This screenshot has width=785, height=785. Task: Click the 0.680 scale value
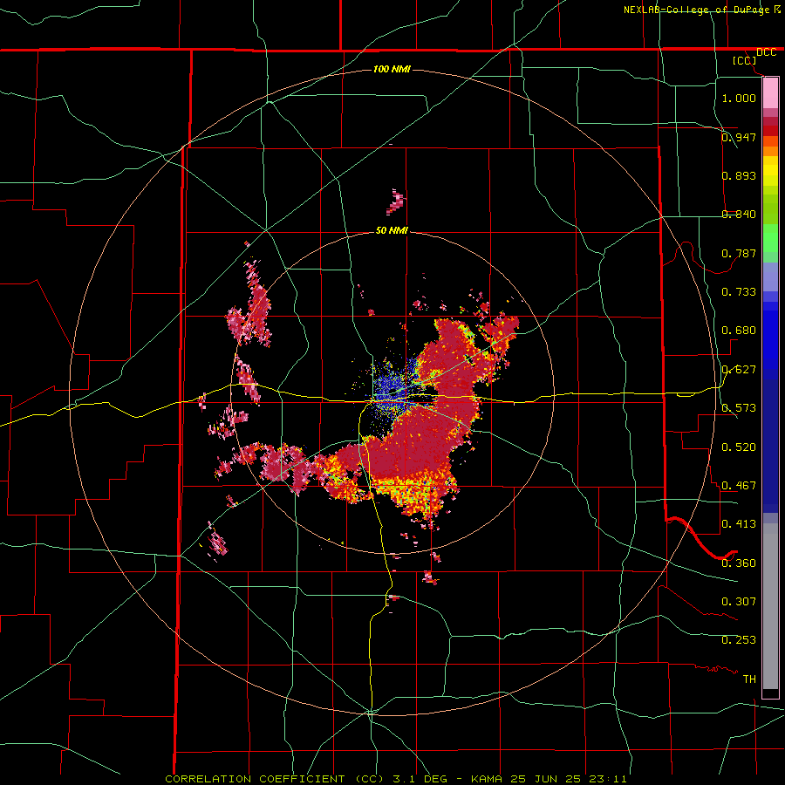(739, 330)
